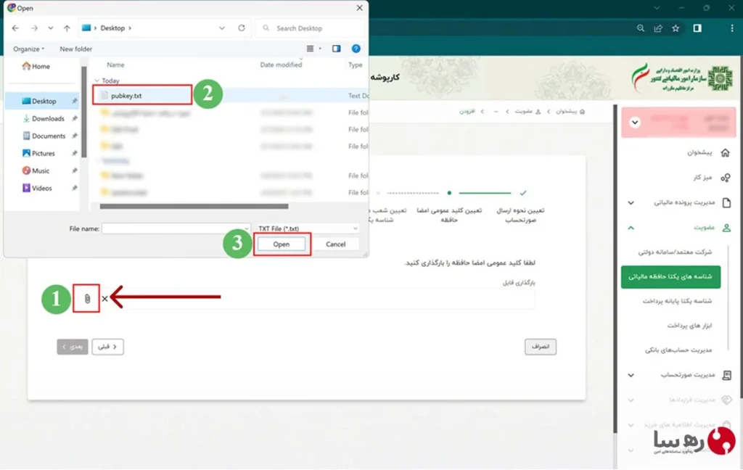This screenshot has width=743, height=470.
Task: Click browser share page icon
Action: pyautogui.click(x=658, y=28)
